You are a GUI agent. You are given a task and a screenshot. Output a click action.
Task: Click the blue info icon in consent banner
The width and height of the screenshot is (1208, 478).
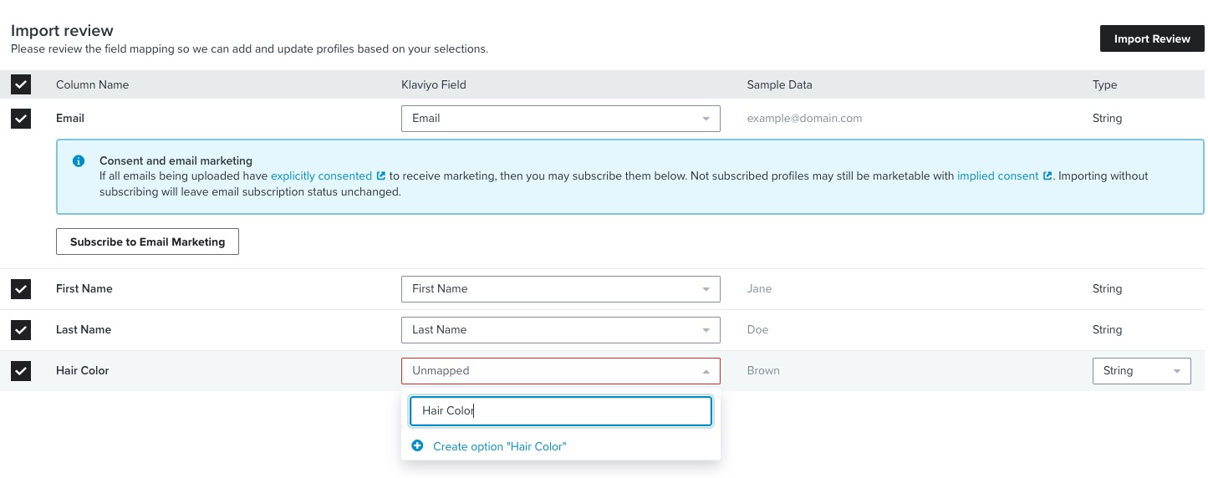[79, 161]
